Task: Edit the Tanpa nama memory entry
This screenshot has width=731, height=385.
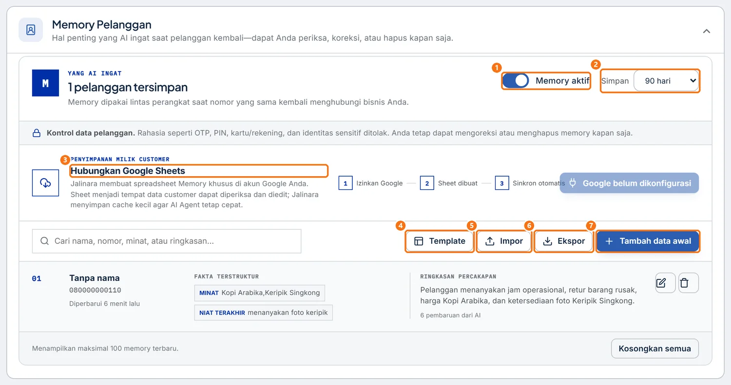Action: click(x=665, y=283)
